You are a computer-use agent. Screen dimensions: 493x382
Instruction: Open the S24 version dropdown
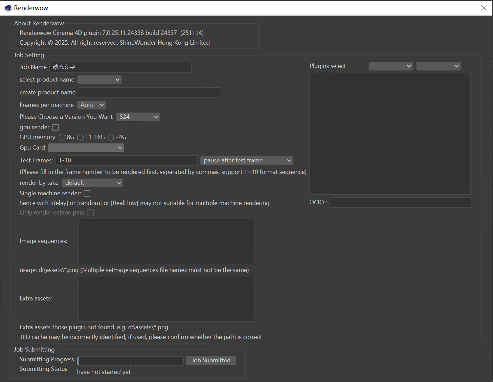click(138, 117)
